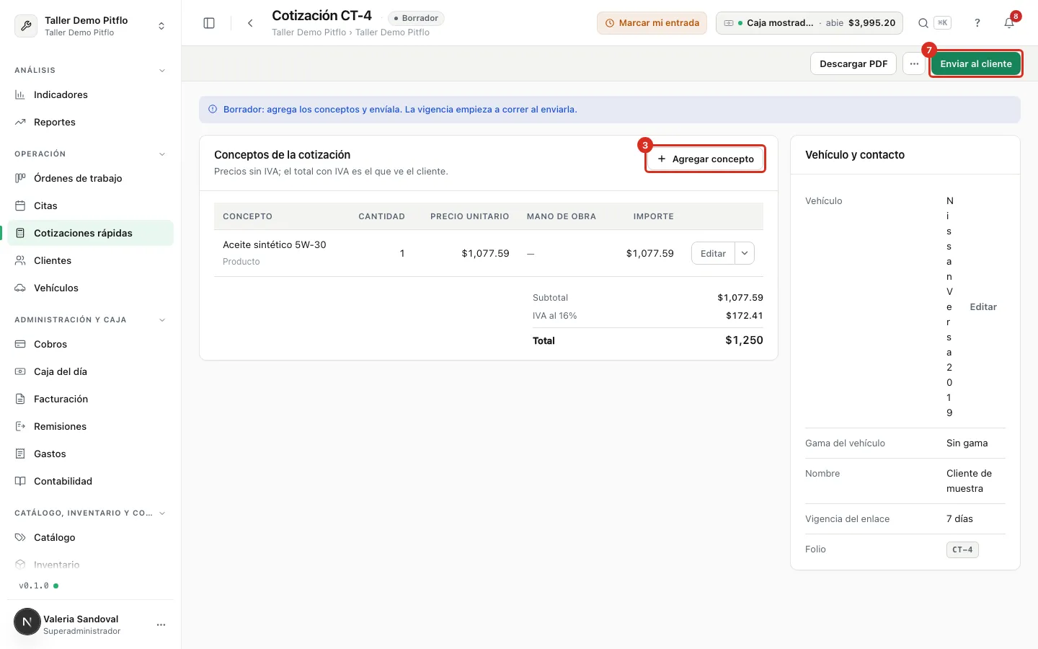Open Facturación in the sidebar
1038x649 pixels.
tap(90, 399)
